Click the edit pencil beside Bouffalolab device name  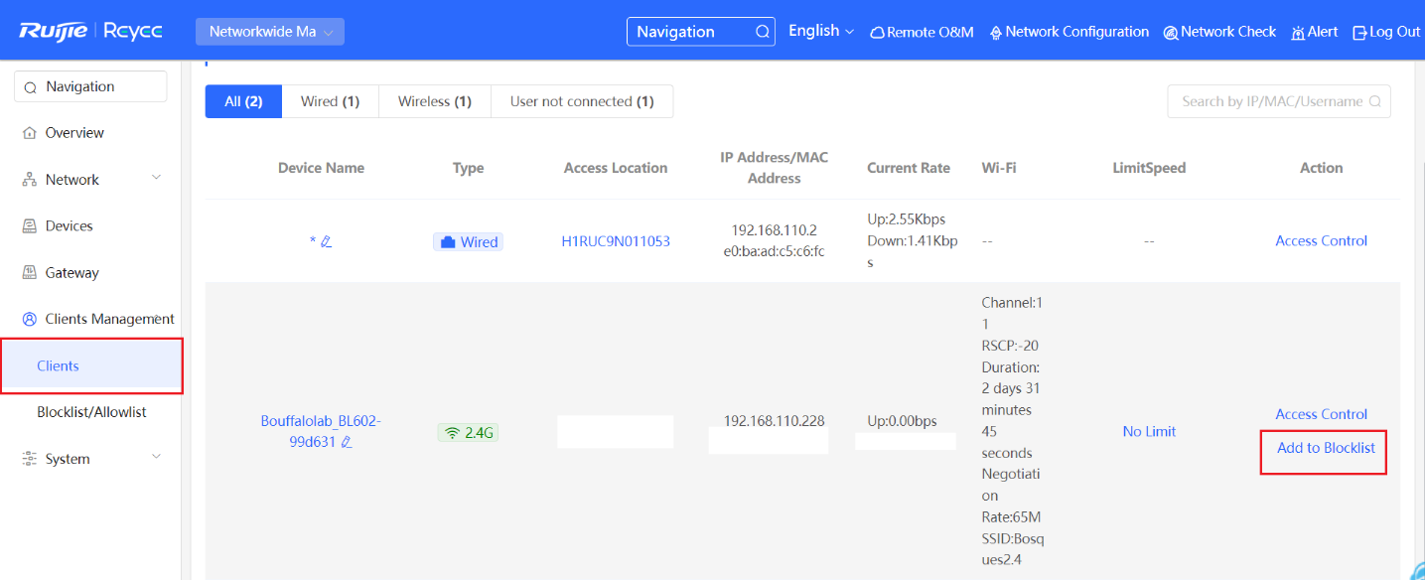pos(347,443)
